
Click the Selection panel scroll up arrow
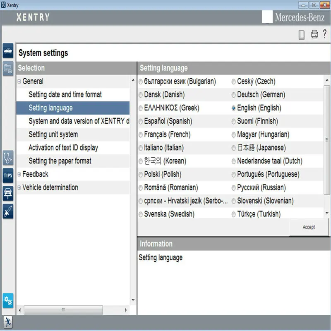click(133, 80)
